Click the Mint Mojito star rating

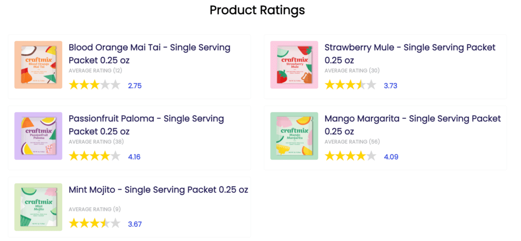(94, 223)
